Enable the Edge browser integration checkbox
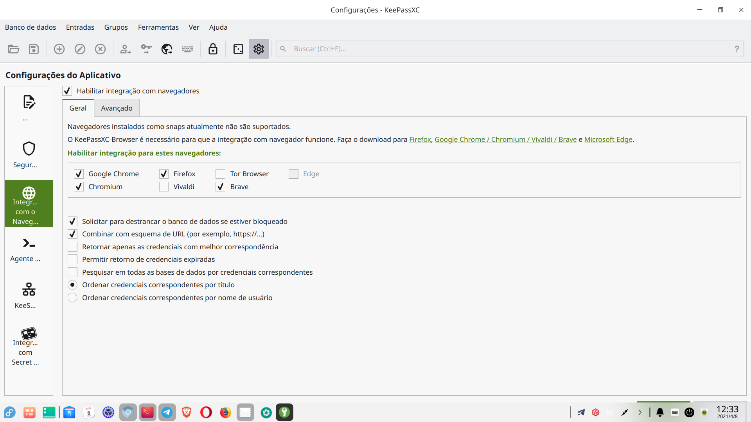The height and width of the screenshot is (422, 751). pyautogui.click(x=293, y=174)
